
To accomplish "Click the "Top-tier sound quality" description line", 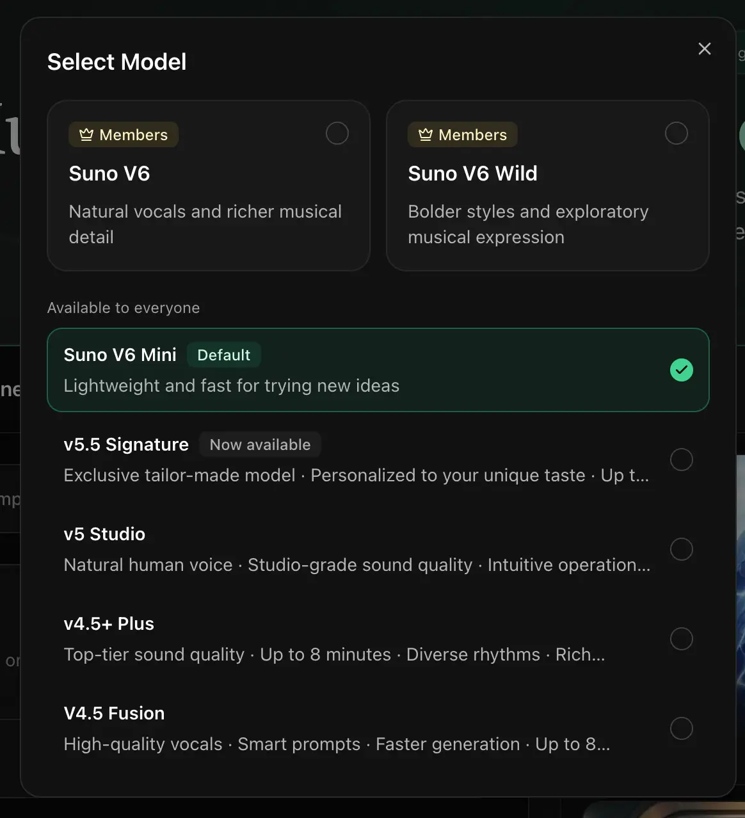I will click(x=334, y=655).
